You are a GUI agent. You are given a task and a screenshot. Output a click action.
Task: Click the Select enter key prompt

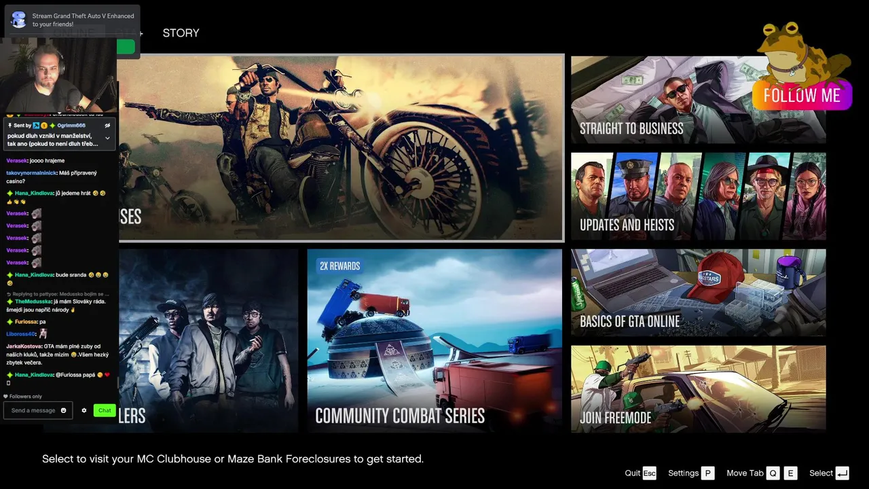click(x=829, y=473)
